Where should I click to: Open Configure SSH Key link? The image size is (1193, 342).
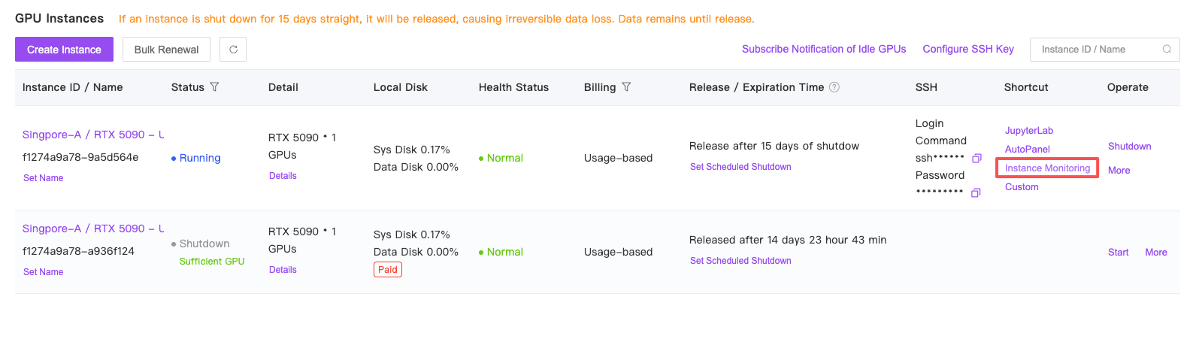pyautogui.click(x=968, y=49)
